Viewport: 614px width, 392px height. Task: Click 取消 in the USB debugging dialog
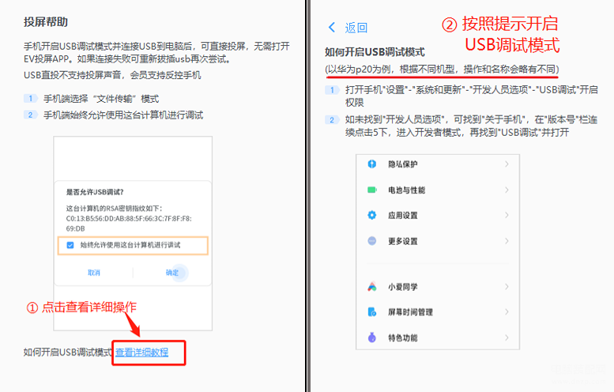(x=94, y=273)
